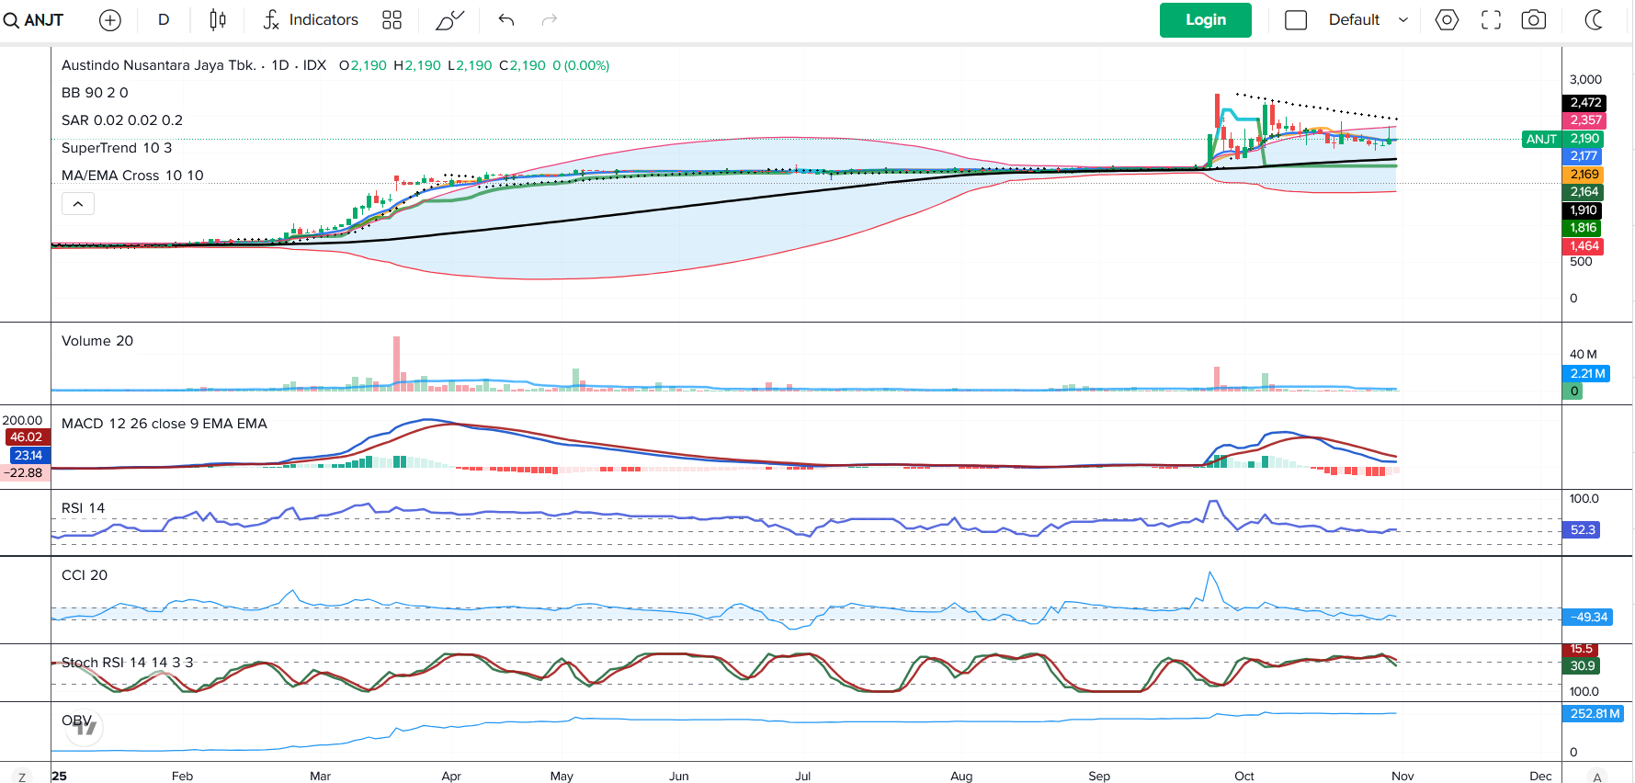Click the ANJT symbol search
The image size is (1635, 783).
34,20
